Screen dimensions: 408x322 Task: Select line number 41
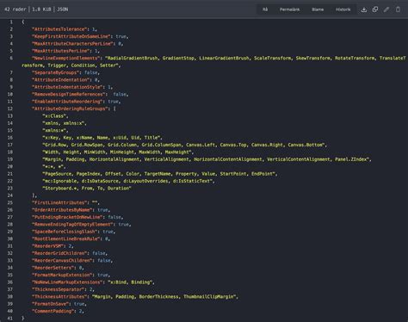click(x=10, y=319)
